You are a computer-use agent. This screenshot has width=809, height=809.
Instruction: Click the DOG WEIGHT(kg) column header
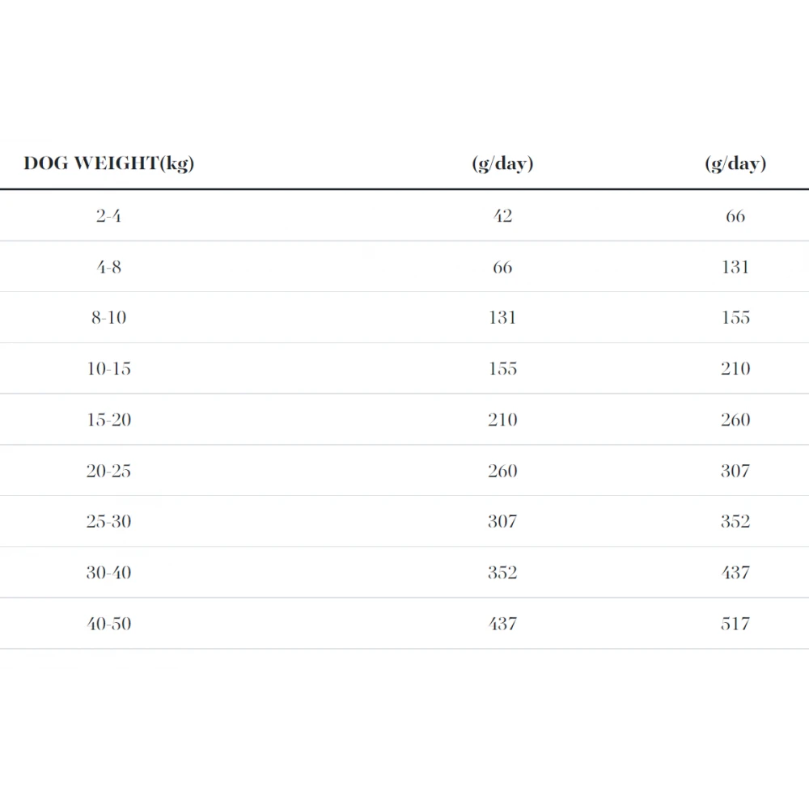coord(109,163)
